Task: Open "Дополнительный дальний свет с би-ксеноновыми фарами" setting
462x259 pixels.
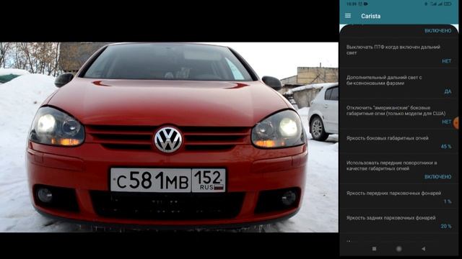Action: tap(399, 83)
